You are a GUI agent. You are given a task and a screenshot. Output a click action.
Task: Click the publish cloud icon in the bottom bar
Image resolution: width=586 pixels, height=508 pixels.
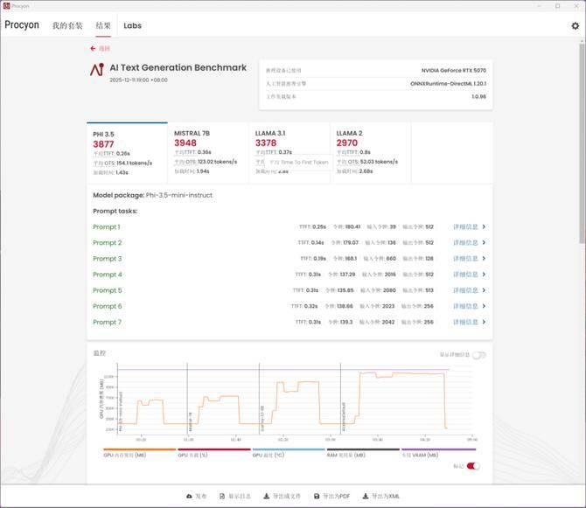click(x=189, y=496)
